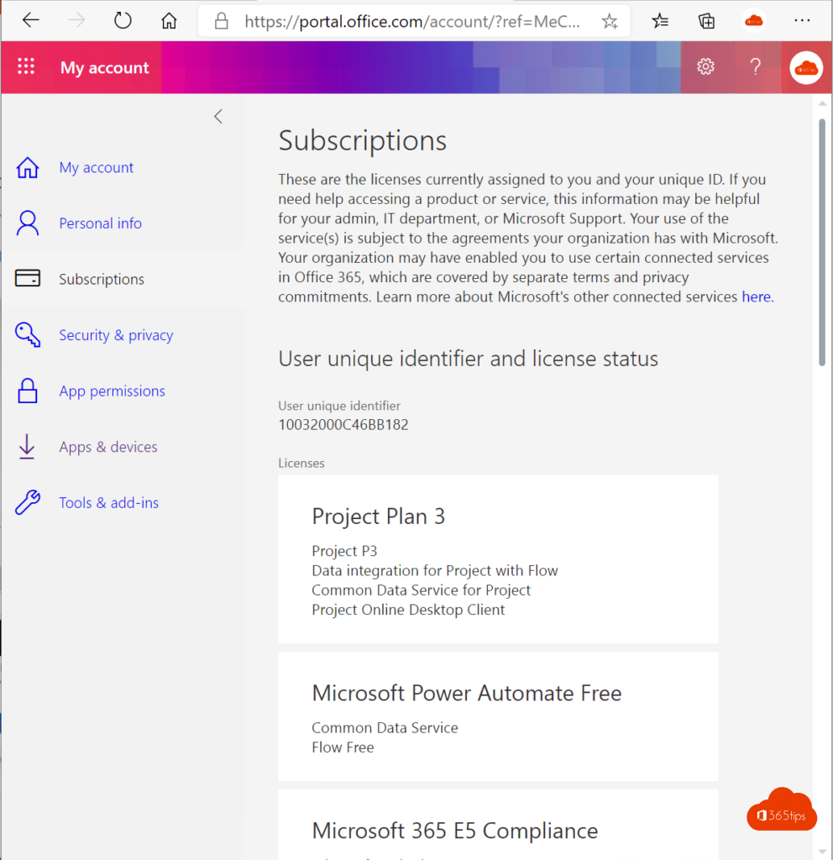Select Subscriptions in the sidebar
This screenshot has width=833, height=860.
pyautogui.click(x=102, y=279)
